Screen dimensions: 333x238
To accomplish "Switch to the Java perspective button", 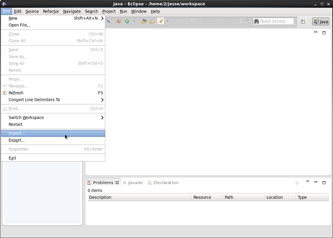I will tap(320, 21).
